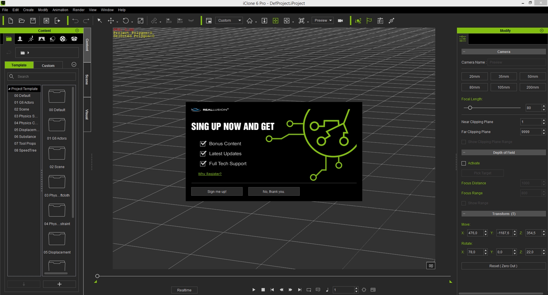This screenshot has height=295, width=548.
Task: Open the Render menu
Action: tap(78, 10)
